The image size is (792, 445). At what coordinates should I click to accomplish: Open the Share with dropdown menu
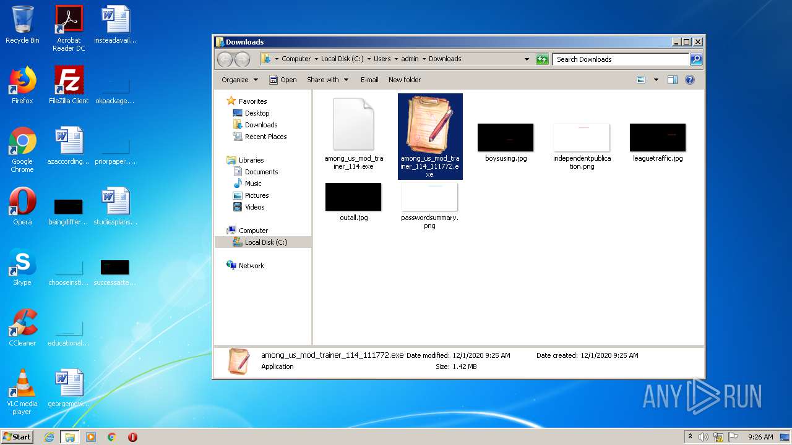(328, 80)
